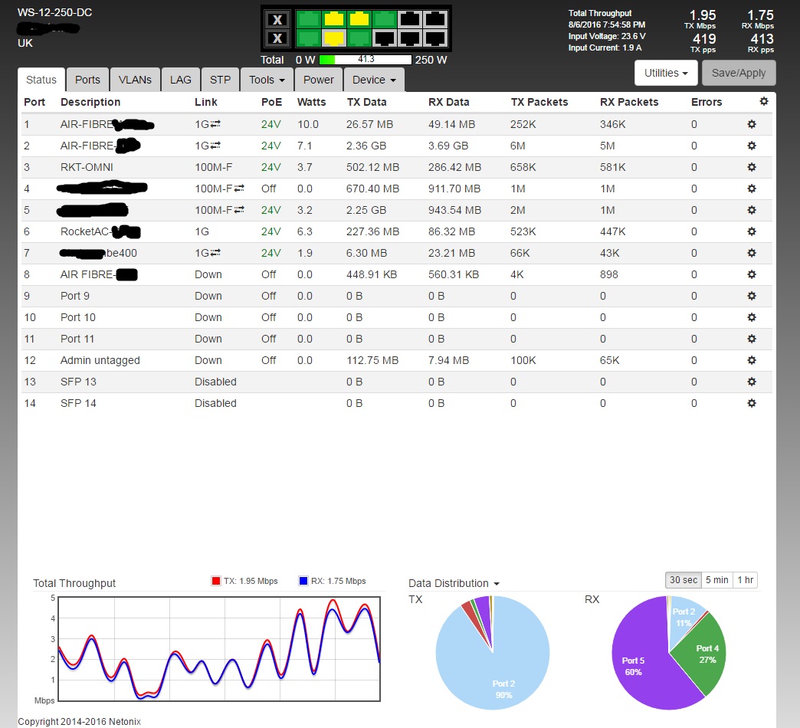Open the STP tab
The width and height of the screenshot is (800, 728).
click(x=220, y=80)
